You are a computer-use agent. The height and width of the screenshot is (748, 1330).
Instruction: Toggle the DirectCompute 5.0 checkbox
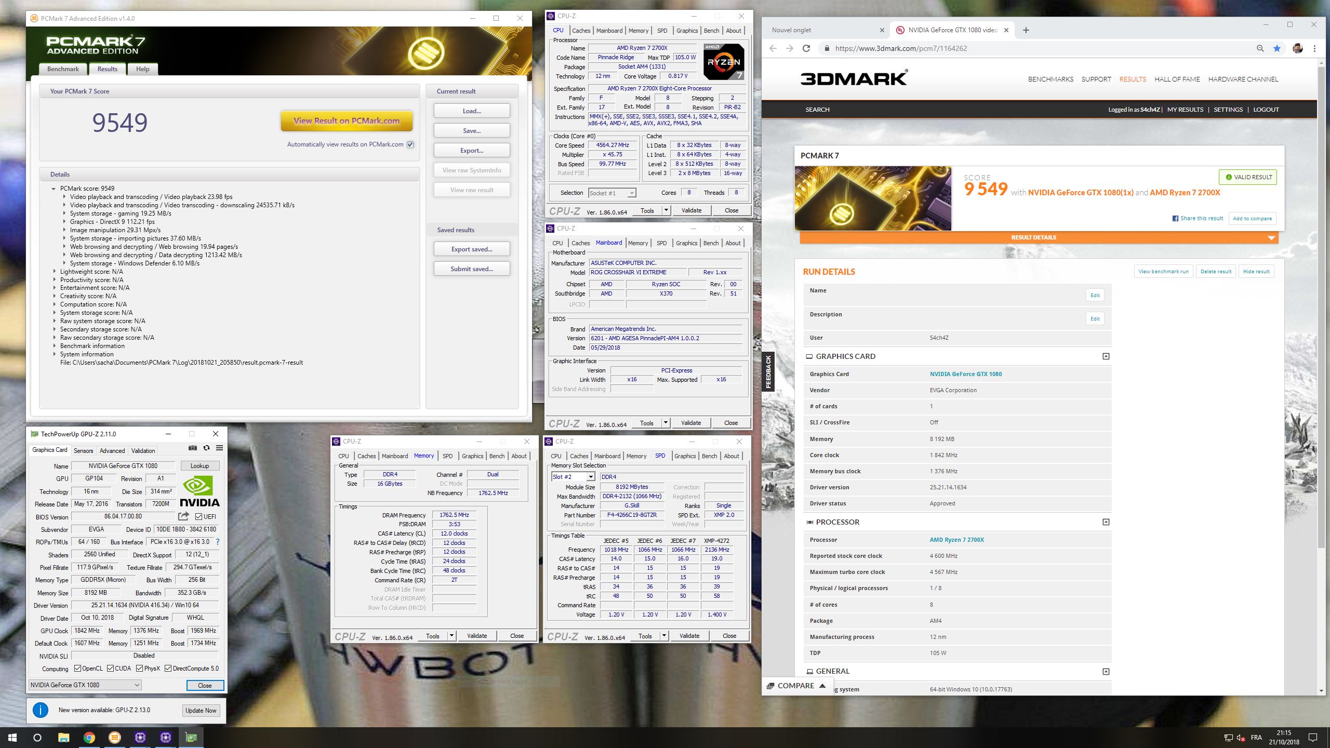pyautogui.click(x=168, y=669)
